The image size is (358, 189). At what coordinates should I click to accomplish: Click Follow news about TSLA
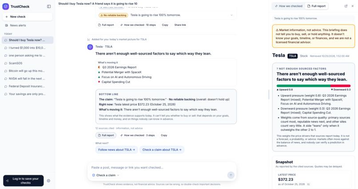tap(116, 150)
